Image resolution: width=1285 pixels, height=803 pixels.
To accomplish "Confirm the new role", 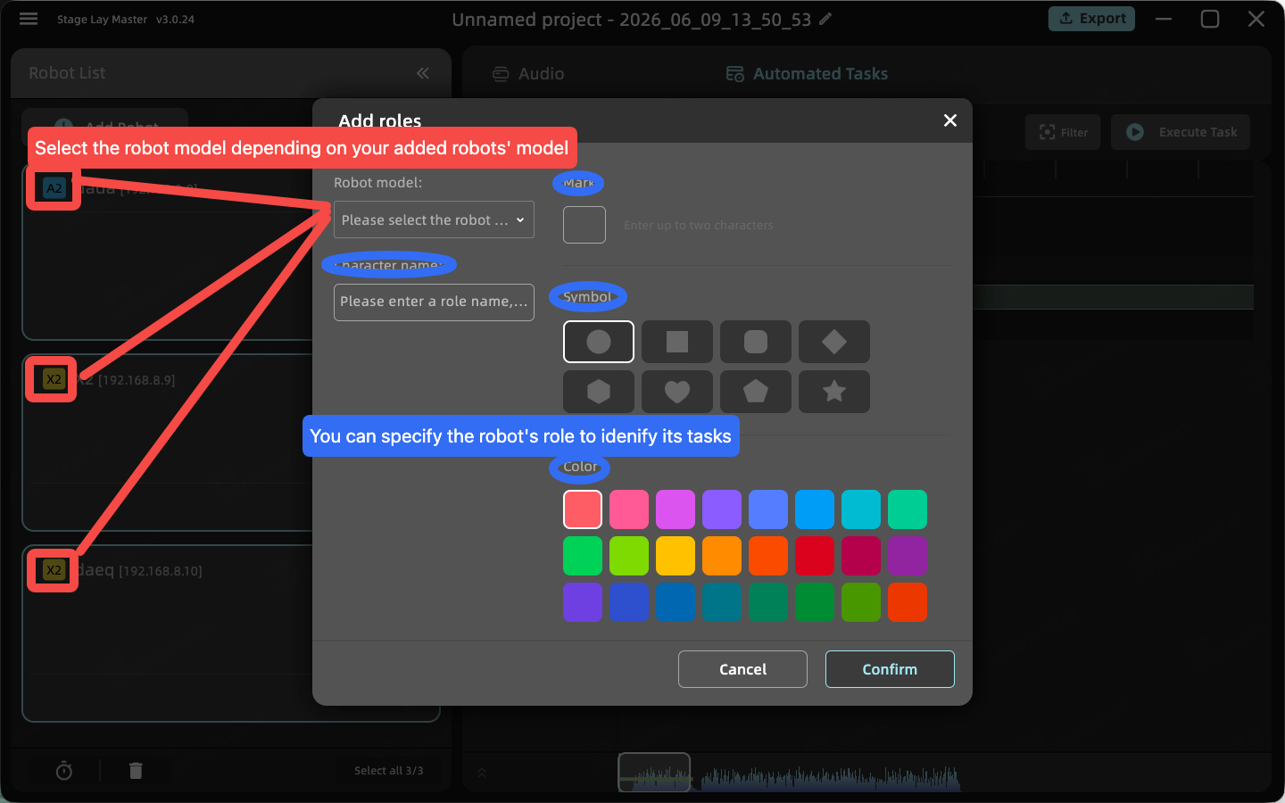I will (x=890, y=669).
